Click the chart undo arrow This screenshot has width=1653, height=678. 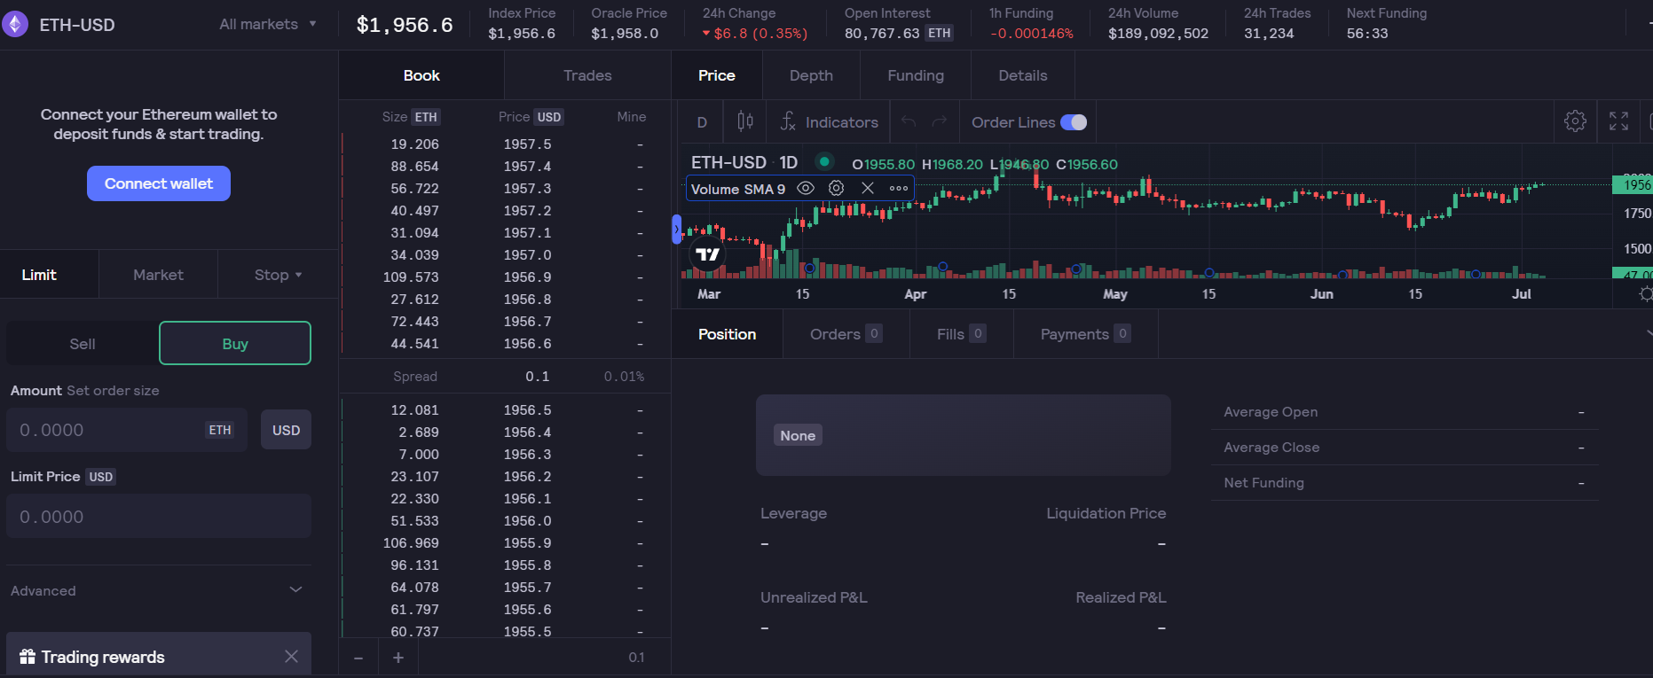908,121
